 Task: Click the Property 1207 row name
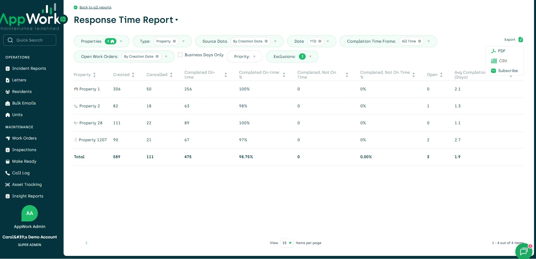[x=93, y=140]
